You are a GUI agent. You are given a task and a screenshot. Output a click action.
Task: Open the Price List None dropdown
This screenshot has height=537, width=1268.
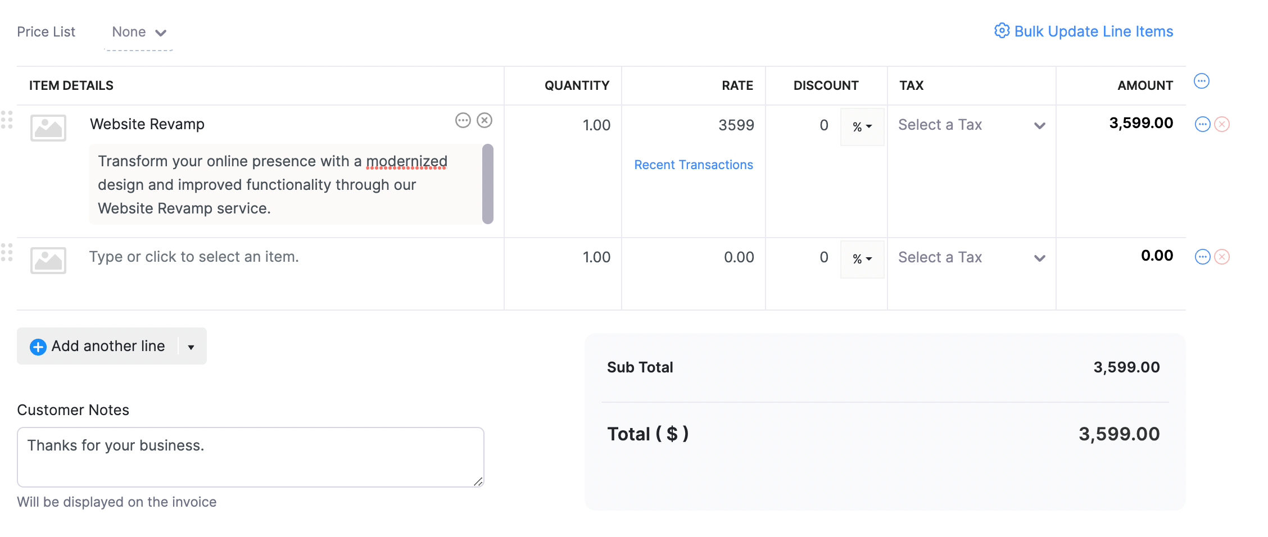(139, 32)
